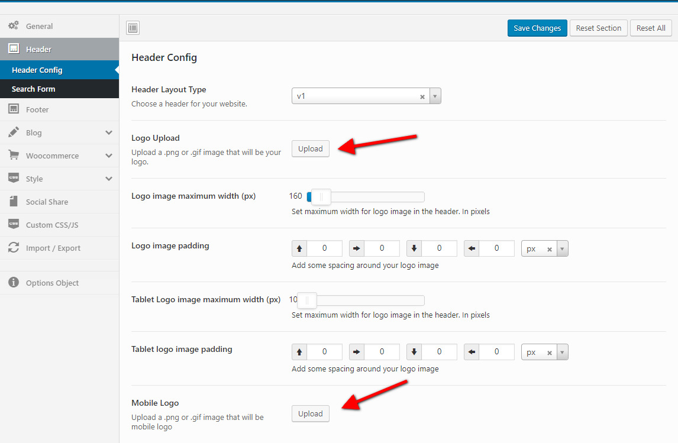Click the Footer section icon

point(13,109)
